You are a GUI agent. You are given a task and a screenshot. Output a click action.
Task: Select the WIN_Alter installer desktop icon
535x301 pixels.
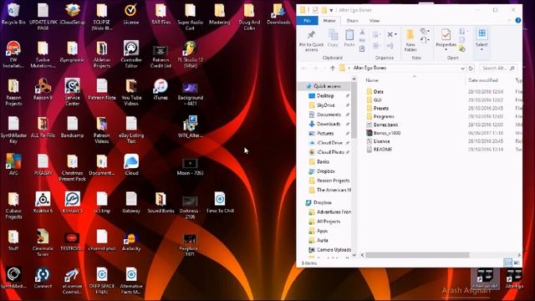(190, 127)
